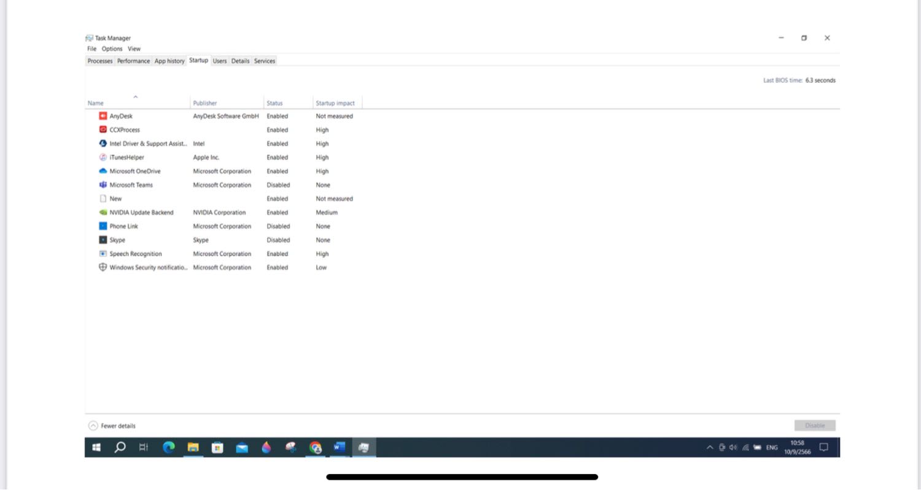
Task: Select the AnyDesk startup item icon
Action: (x=103, y=116)
